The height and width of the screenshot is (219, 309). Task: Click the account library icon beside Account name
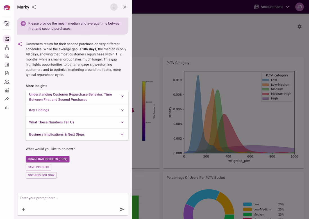tap(256, 7)
